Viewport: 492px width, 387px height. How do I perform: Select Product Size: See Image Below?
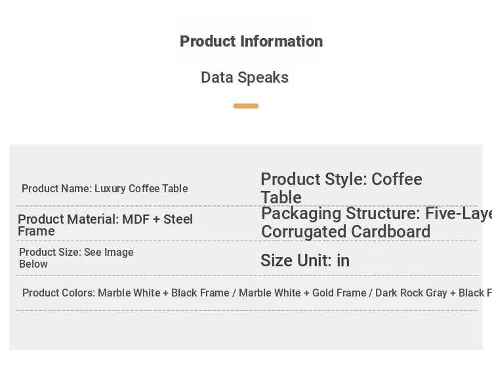coord(76,258)
